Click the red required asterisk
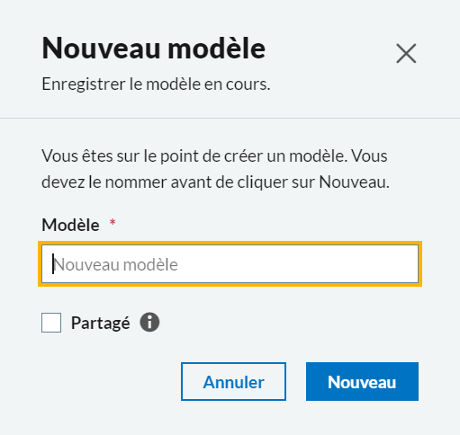The image size is (460, 435). click(113, 222)
